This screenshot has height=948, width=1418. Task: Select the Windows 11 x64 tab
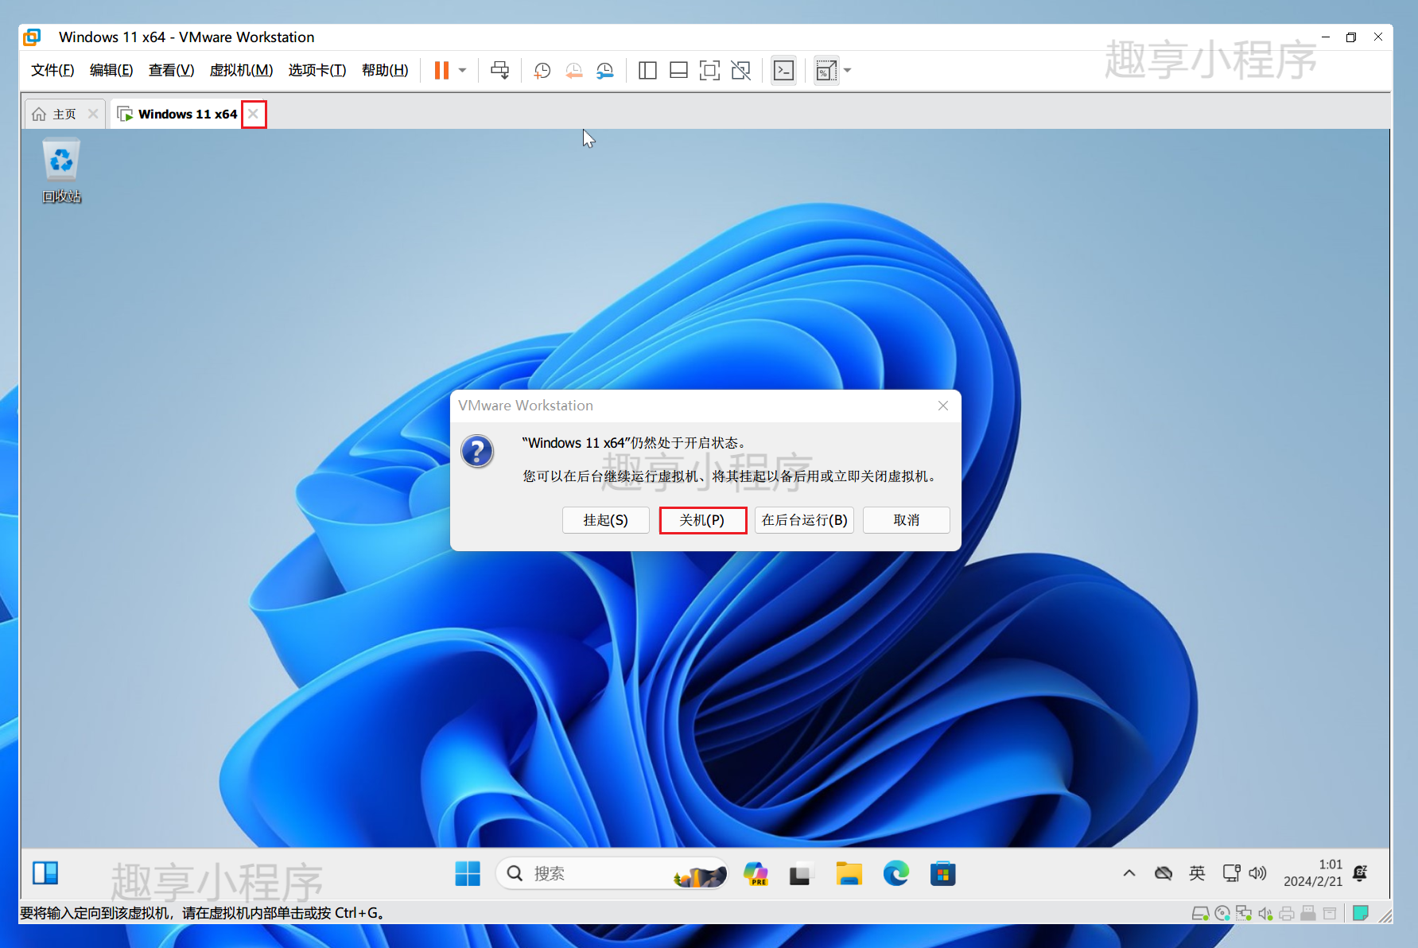click(188, 115)
